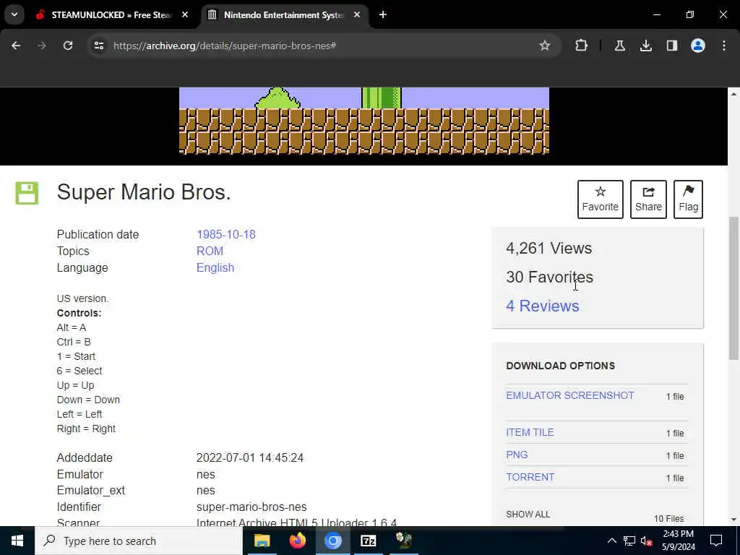
Task: Bookmark this page with the star icon
Action: [x=545, y=46]
